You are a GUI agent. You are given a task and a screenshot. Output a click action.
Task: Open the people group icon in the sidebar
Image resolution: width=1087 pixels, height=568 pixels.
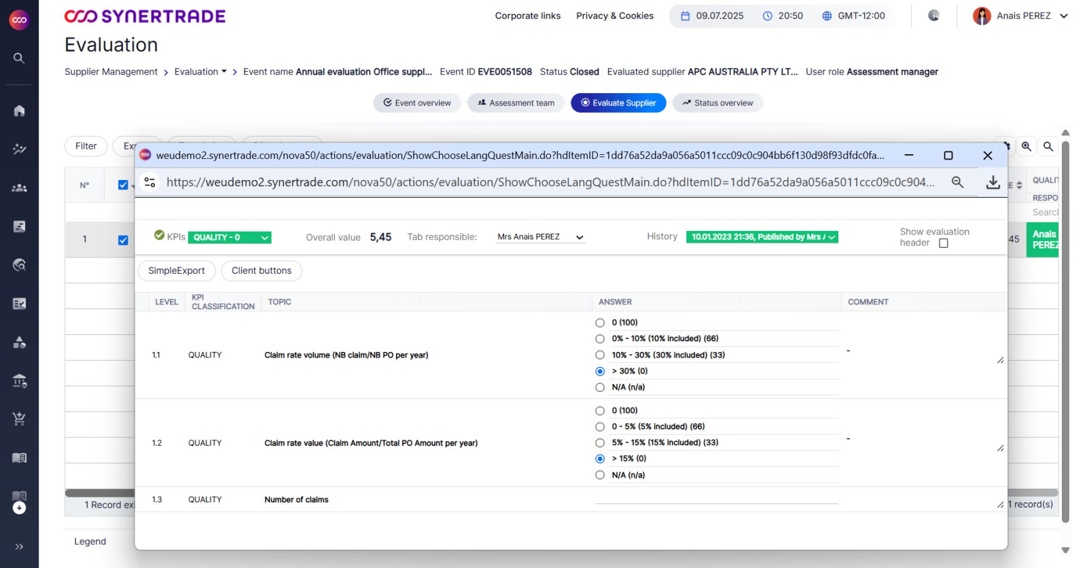pyautogui.click(x=19, y=188)
